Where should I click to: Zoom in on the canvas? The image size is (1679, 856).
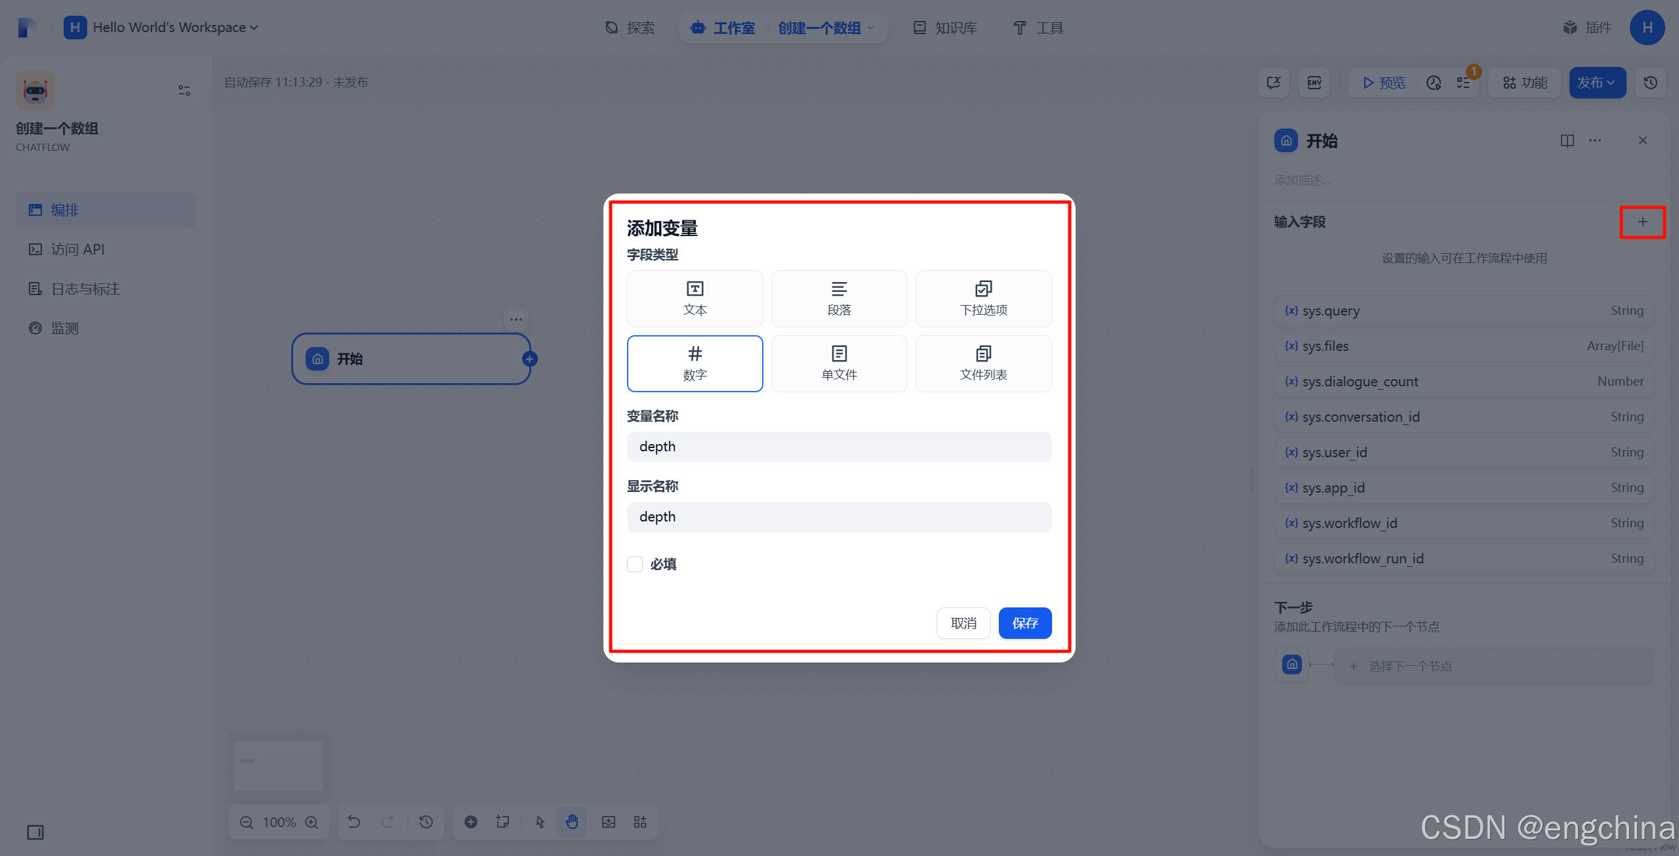[x=312, y=822]
